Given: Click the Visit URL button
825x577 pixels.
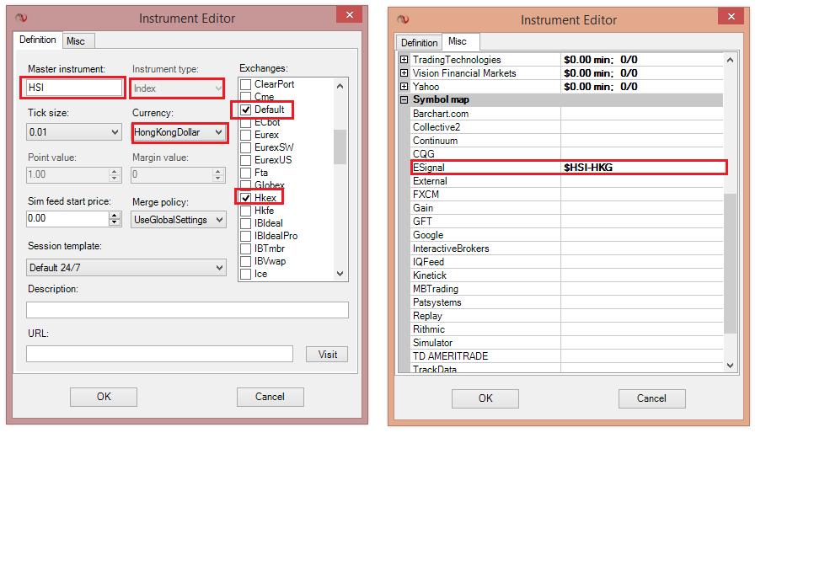Looking at the screenshot, I should tap(327, 354).
